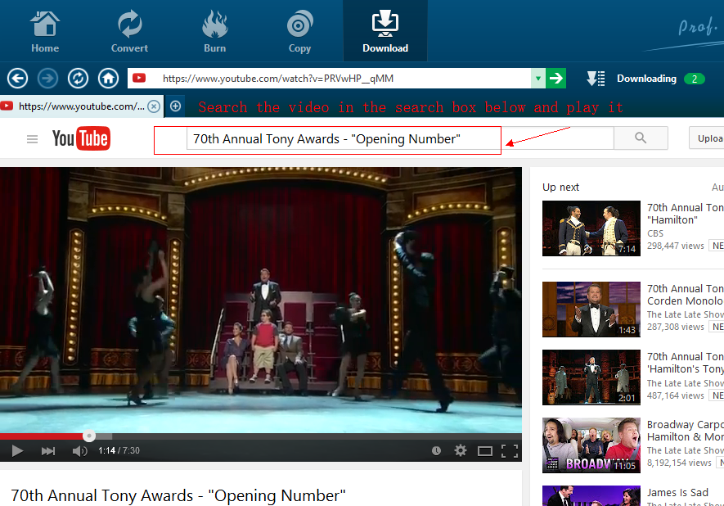The image size is (724, 506).
Task: Toggle theater mode
Action: point(485,451)
